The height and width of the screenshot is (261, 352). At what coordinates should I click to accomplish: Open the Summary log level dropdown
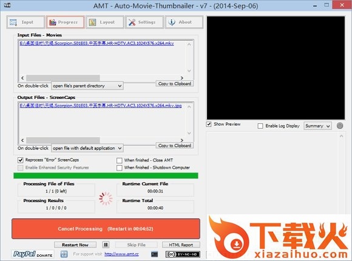317,126
